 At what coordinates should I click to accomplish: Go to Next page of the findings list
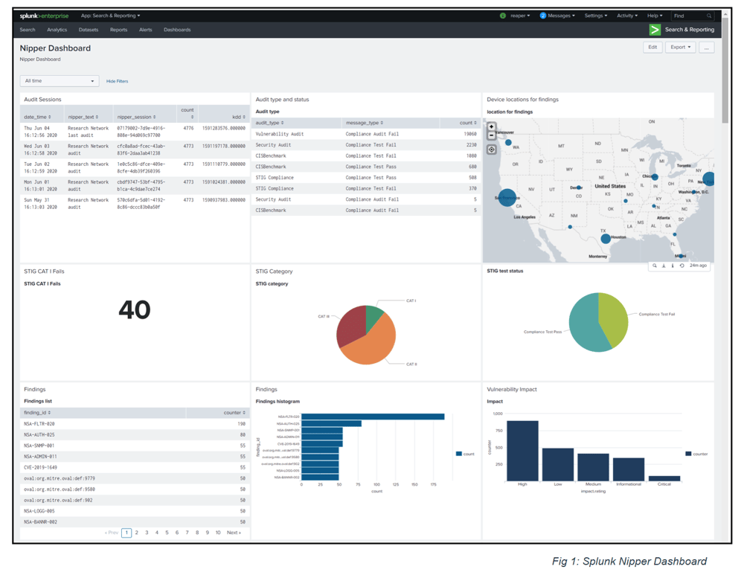234,533
